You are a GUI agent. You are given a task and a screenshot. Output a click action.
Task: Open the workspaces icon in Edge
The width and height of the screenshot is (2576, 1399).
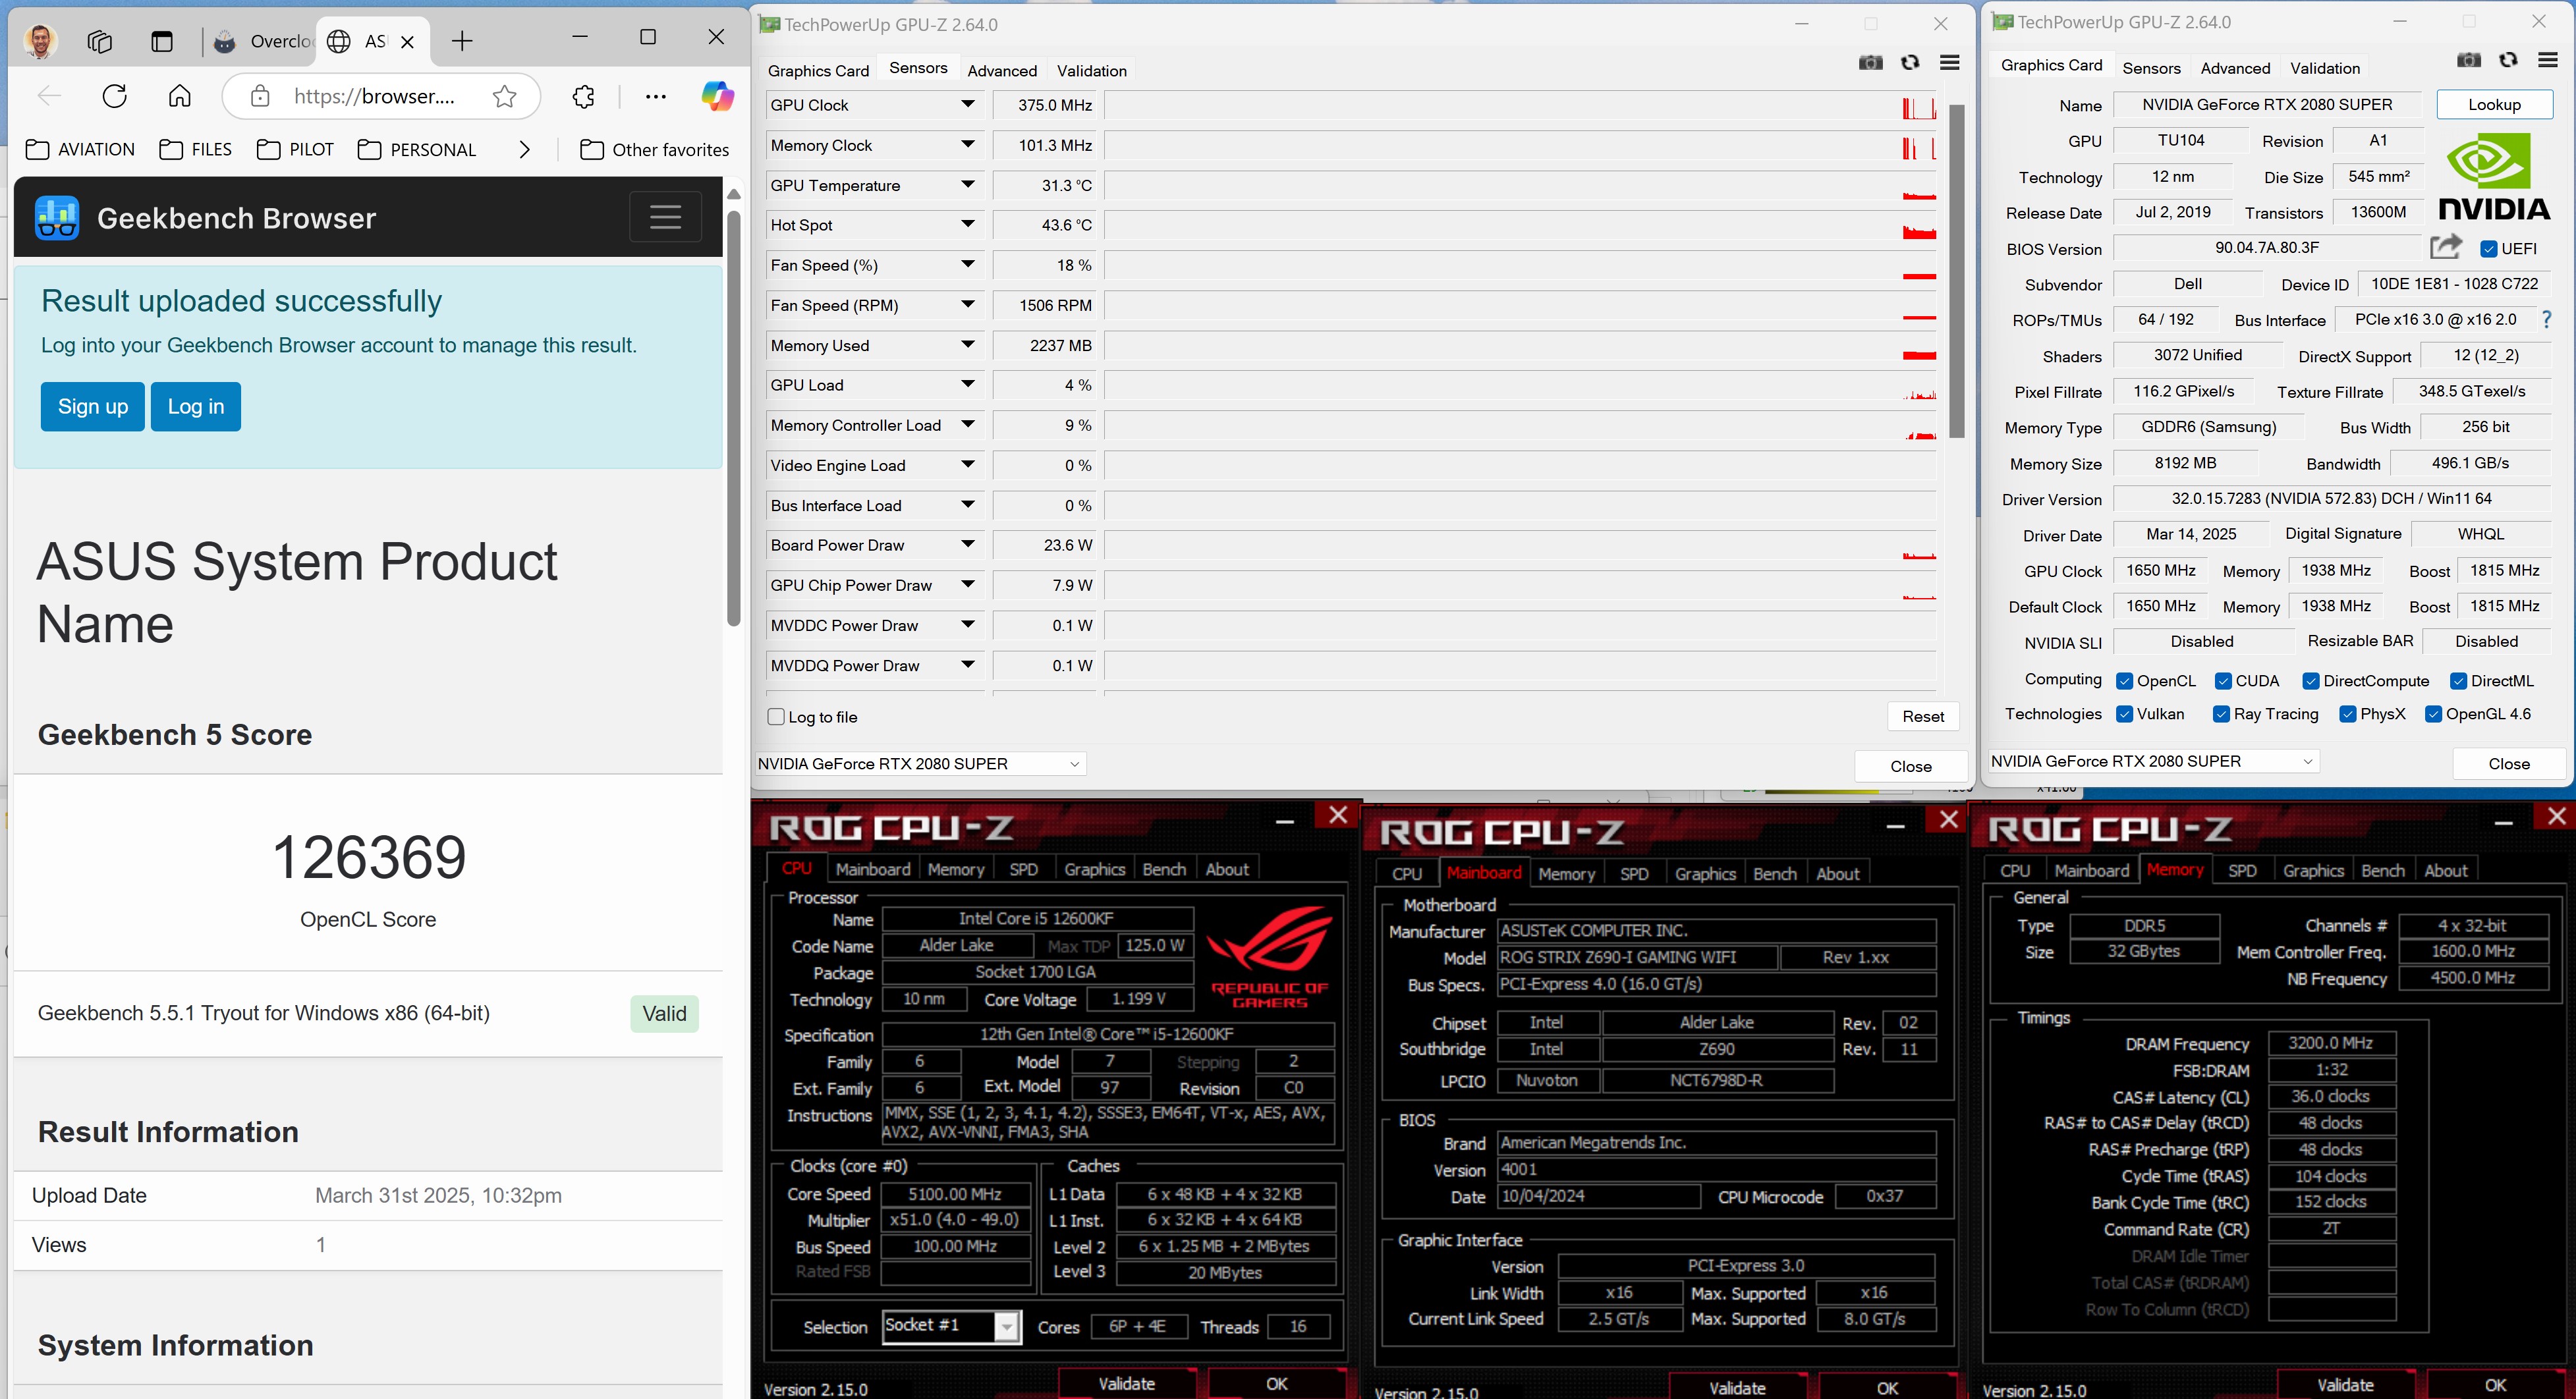click(x=100, y=41)
